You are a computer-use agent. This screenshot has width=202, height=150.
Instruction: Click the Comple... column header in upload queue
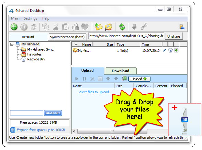pyautogui.click(x=143, y=86)
